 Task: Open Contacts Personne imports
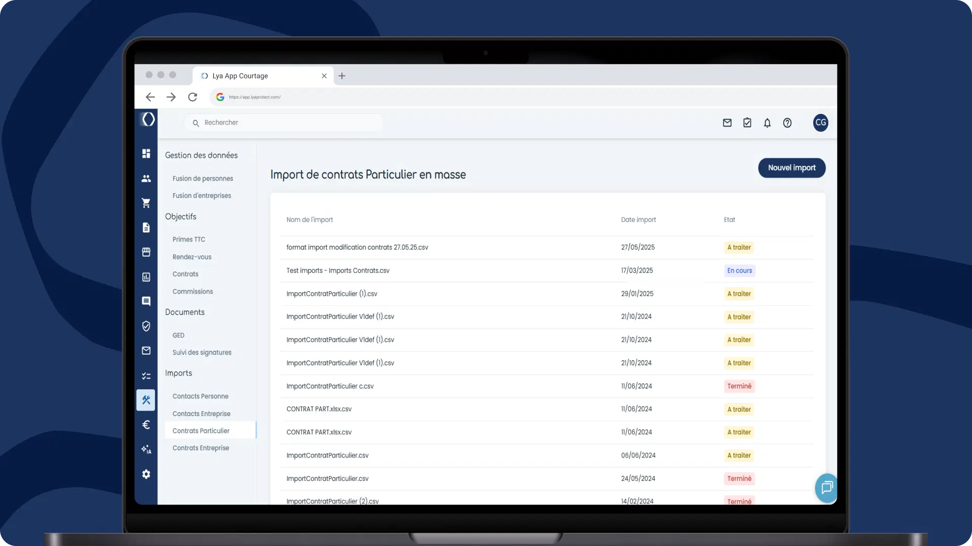[x=200, y=396]
